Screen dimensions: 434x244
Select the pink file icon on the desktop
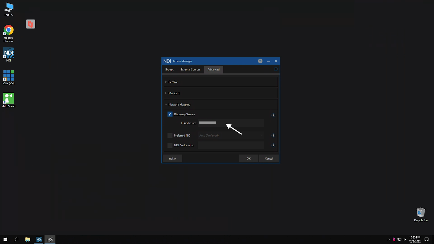pos(30,24)
